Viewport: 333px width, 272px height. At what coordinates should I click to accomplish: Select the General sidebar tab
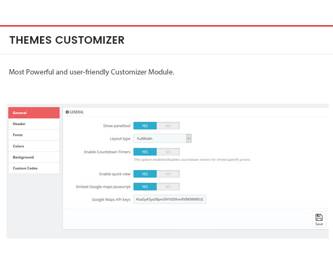34,113
